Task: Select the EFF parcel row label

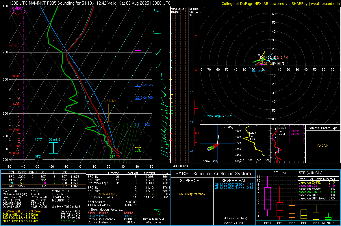Action: point(12,180)
